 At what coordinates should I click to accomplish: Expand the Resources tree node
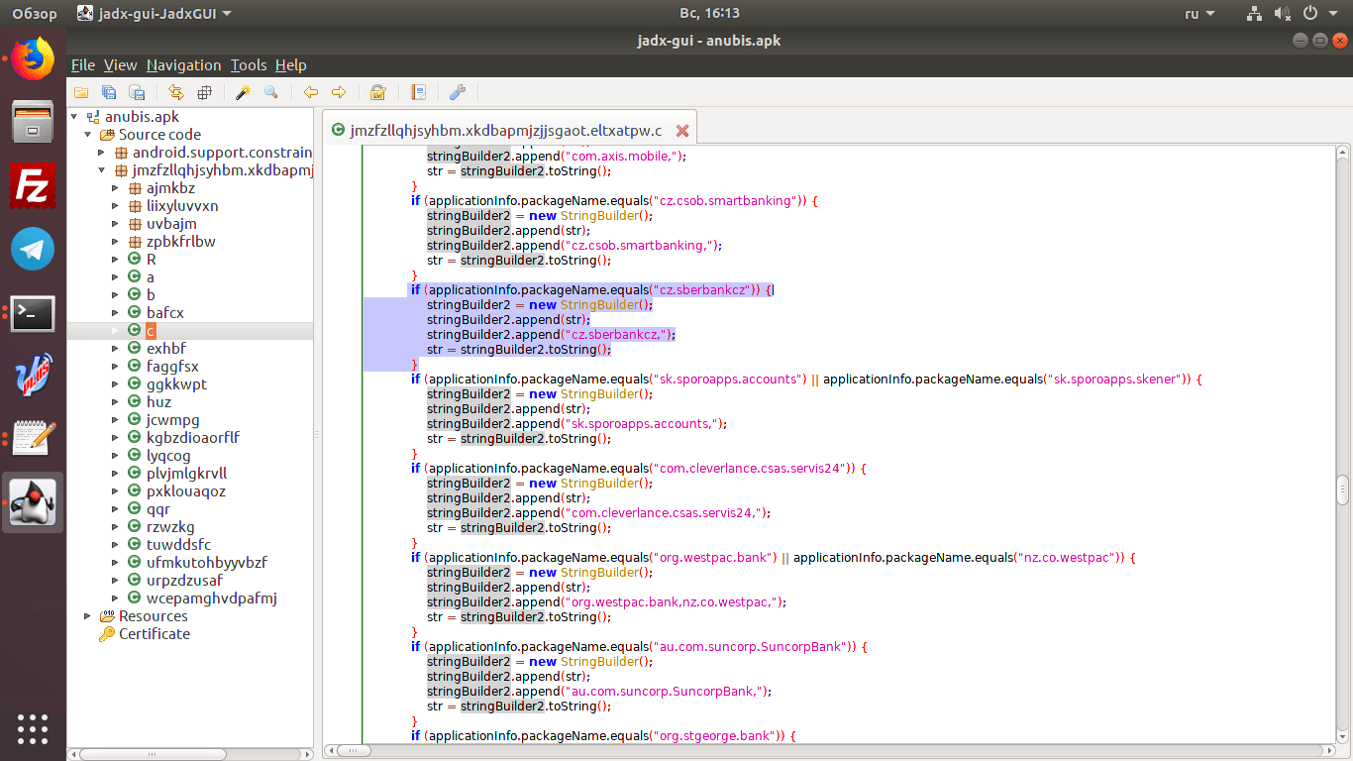pyautogui.click(x=88, y=616)
